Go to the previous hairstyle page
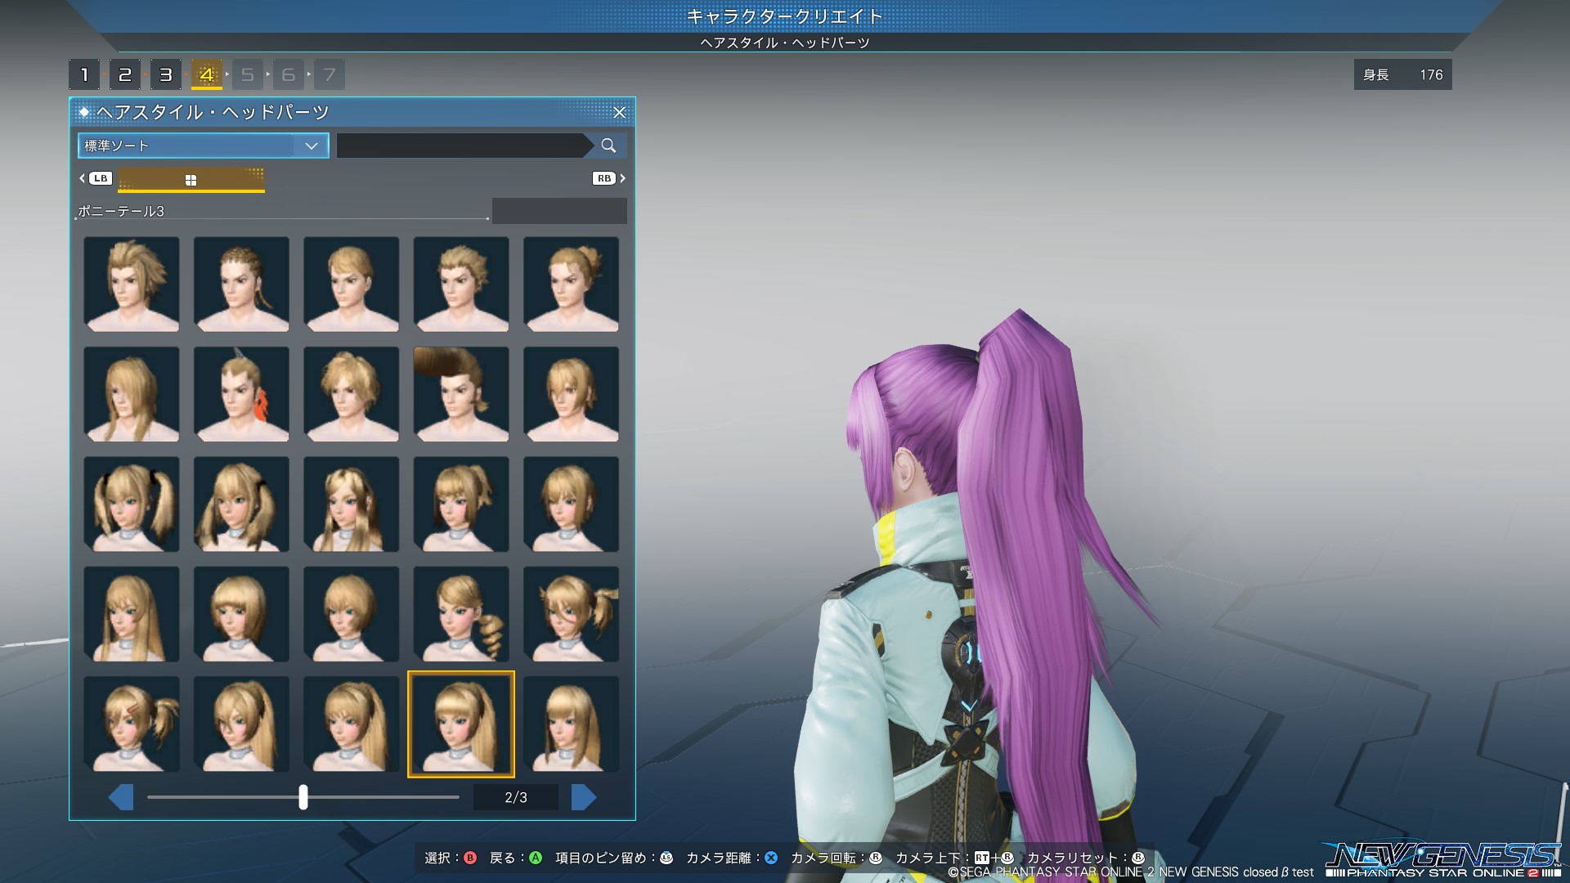Screen dimensions: 1570x883 tap(121, 797)
